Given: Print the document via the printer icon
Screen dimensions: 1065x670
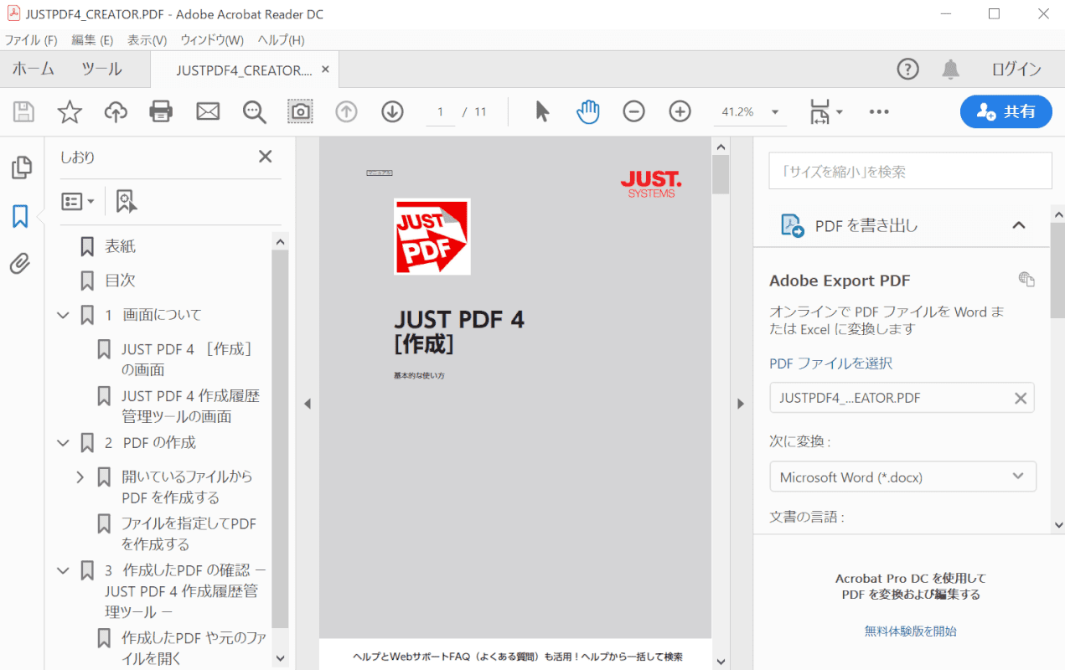Looking at the screenshot, I should (161, 111).
